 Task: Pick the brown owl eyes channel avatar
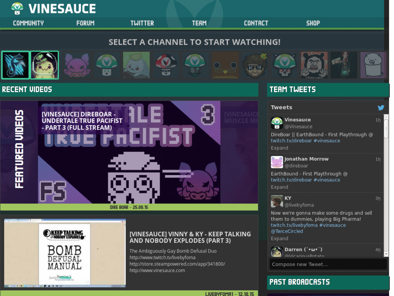pyautogui.click(x=225, y=65)
